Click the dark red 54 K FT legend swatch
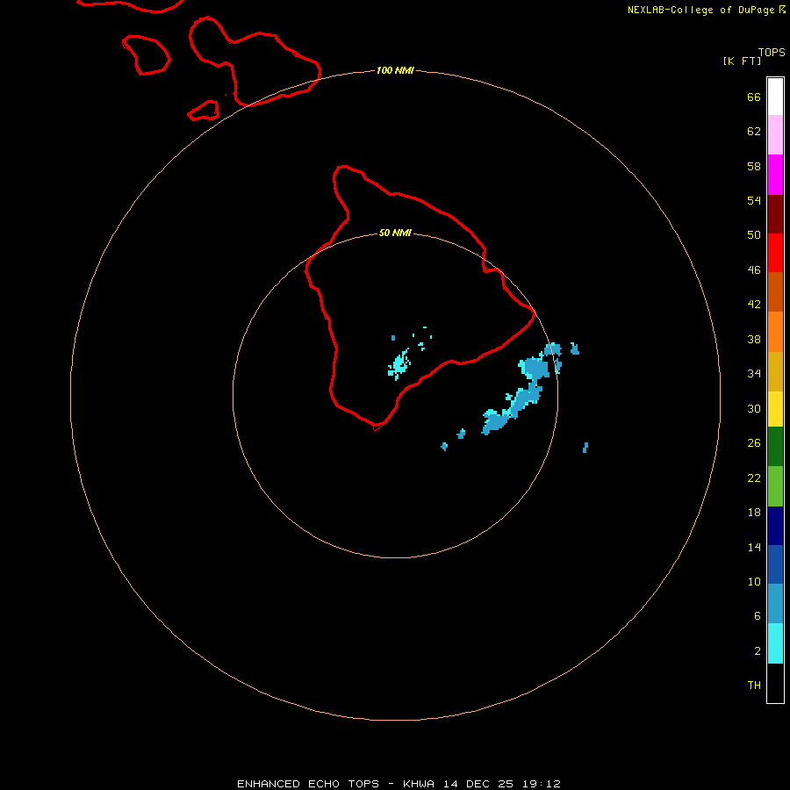Viewport: 790px width, 790px height. (x=775, y=214)
